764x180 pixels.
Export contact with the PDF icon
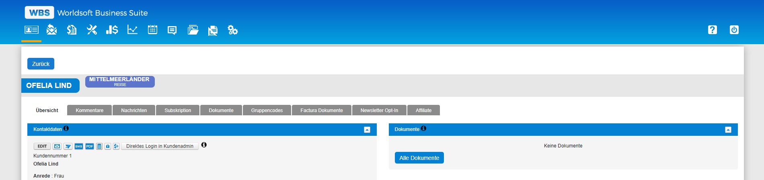click(90, 146)
